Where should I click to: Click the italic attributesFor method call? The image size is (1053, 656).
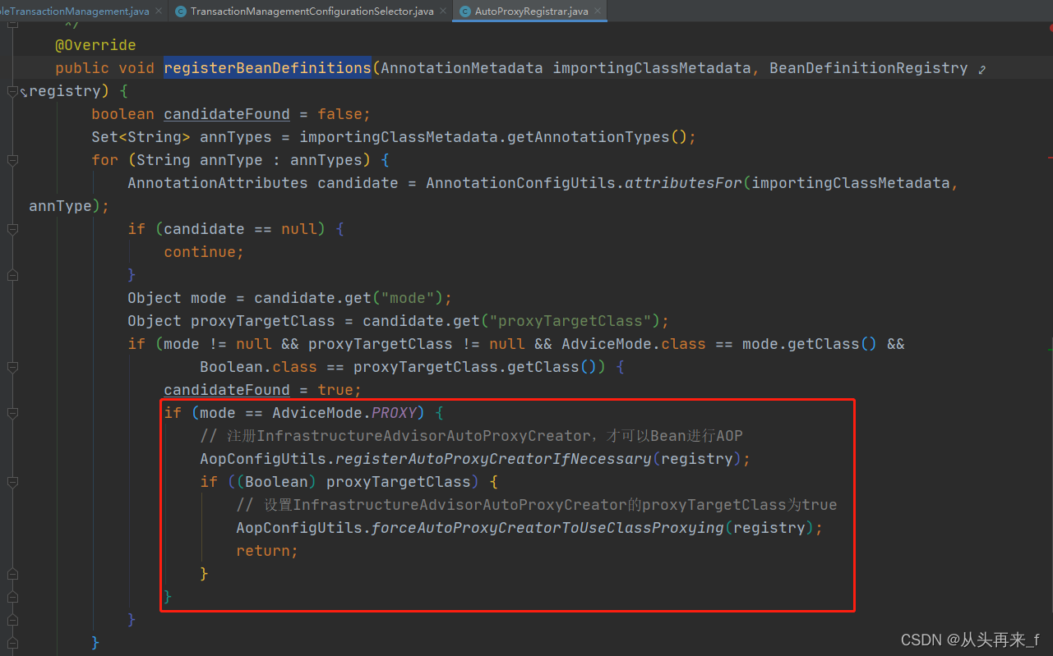684,183
